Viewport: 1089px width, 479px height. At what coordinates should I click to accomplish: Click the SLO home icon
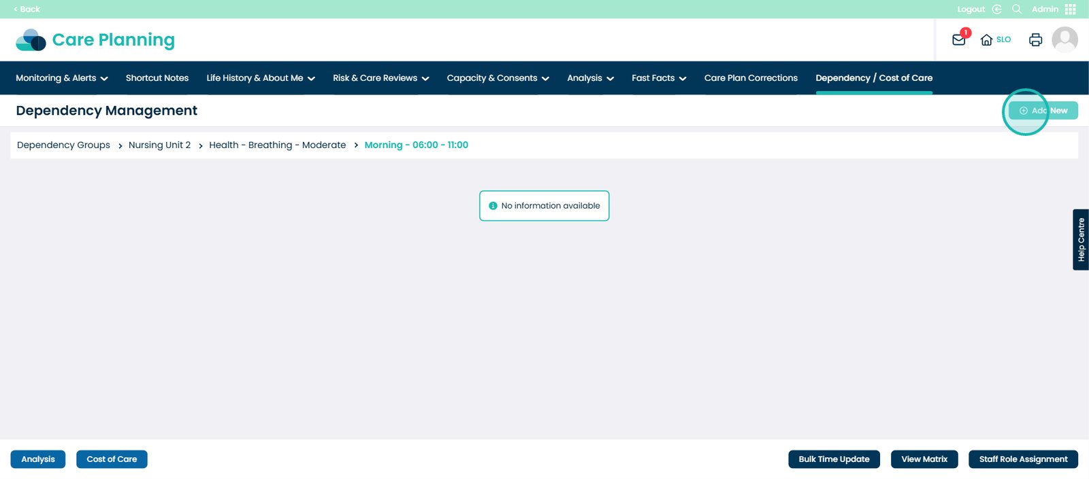coord(987,40)
